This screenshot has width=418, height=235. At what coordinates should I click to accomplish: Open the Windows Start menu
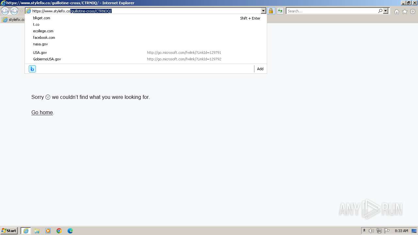pos(9,230)
